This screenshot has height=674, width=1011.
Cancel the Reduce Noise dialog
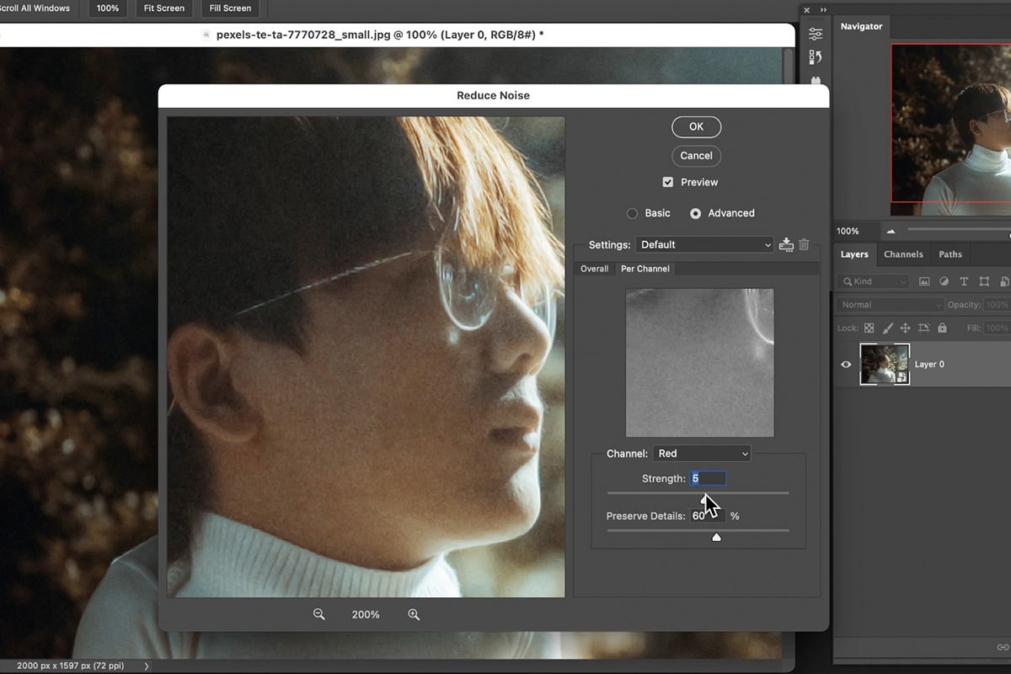point(696,155)
